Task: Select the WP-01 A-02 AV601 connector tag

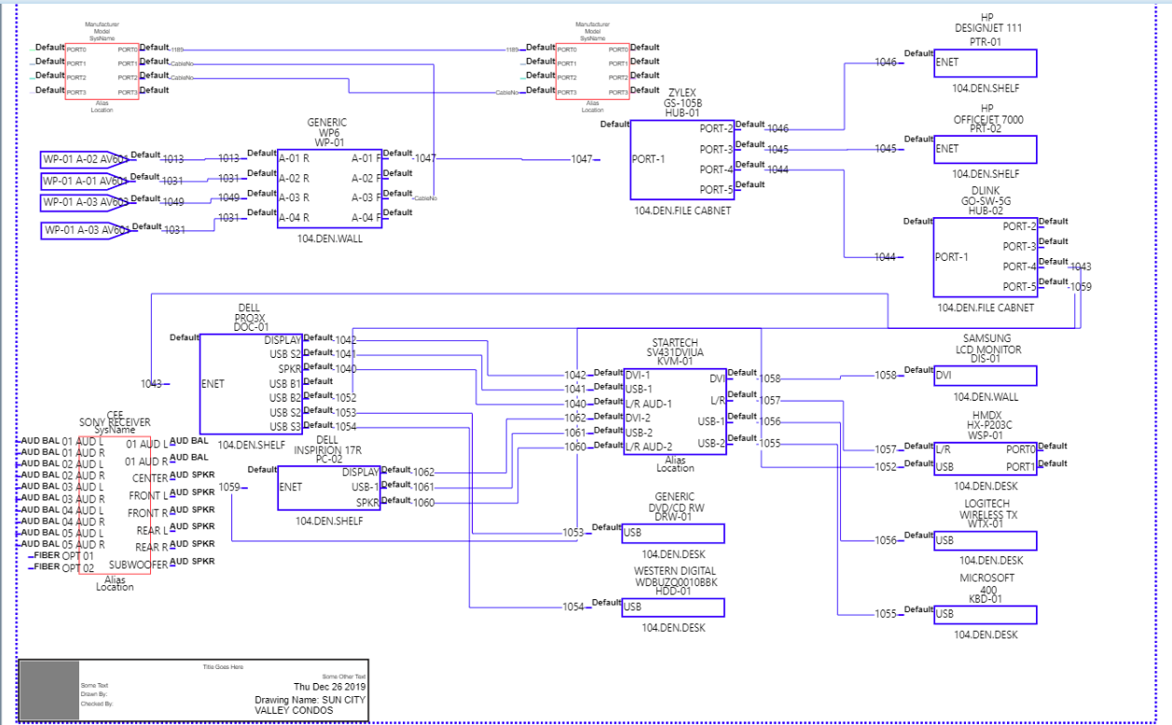Action: (86, 159)
